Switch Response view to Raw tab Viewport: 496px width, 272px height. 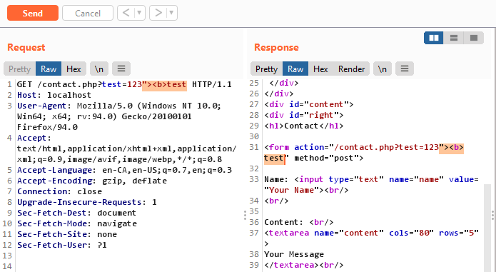(x=295, y=69)
